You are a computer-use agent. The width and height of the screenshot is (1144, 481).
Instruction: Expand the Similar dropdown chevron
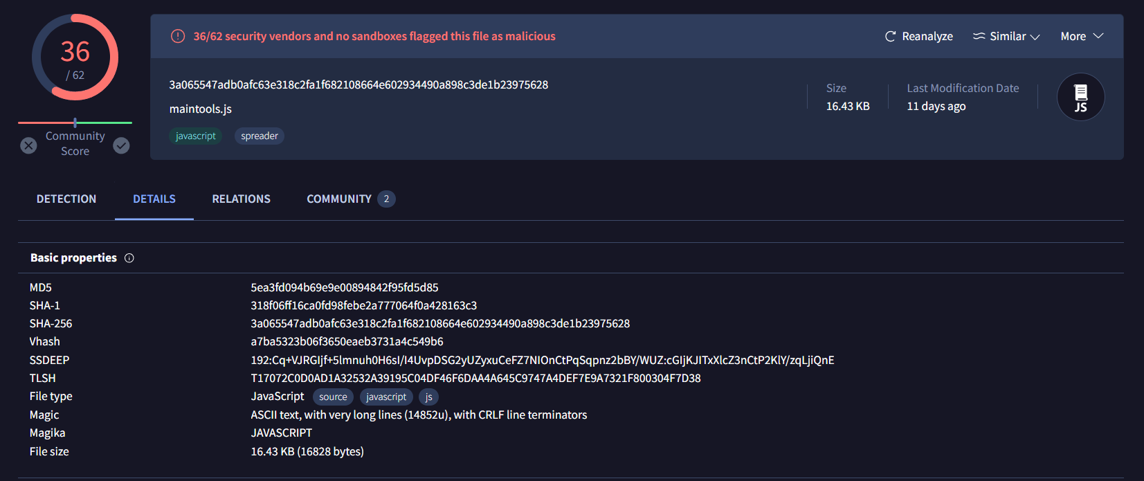1035,37
